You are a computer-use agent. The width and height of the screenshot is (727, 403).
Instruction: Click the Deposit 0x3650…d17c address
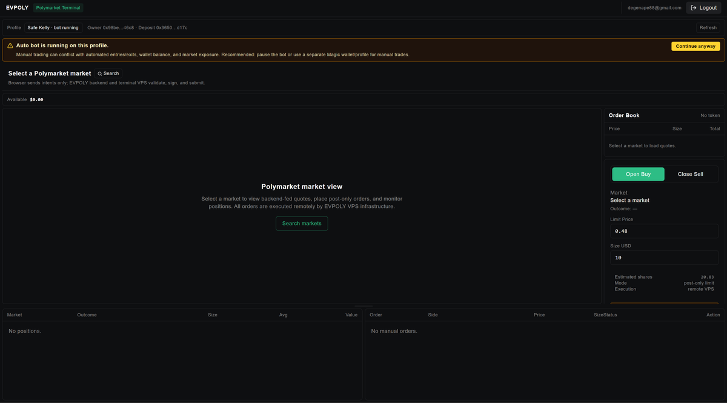[162, 28]
